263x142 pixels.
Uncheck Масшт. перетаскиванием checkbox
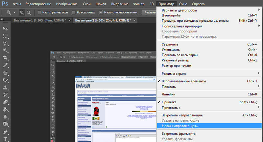[x=101, y=12]
